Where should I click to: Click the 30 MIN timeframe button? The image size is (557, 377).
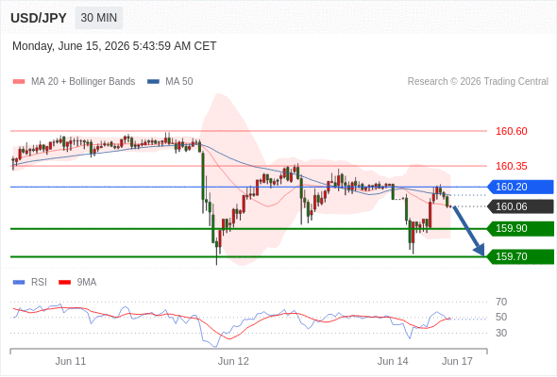tap(99, 18)
